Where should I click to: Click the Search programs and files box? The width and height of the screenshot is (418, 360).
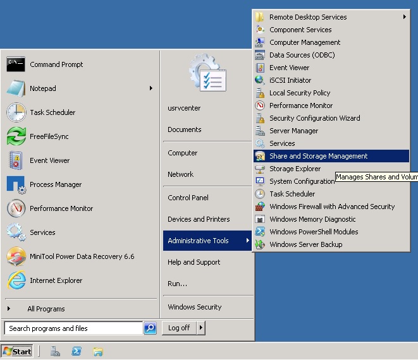[x=73, y=328]
